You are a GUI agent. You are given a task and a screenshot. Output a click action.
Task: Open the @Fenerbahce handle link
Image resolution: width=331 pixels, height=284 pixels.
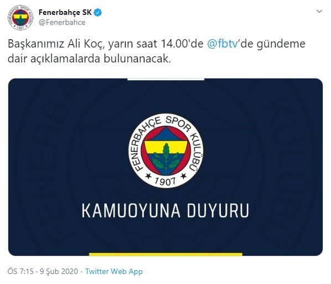pos(62,22)
